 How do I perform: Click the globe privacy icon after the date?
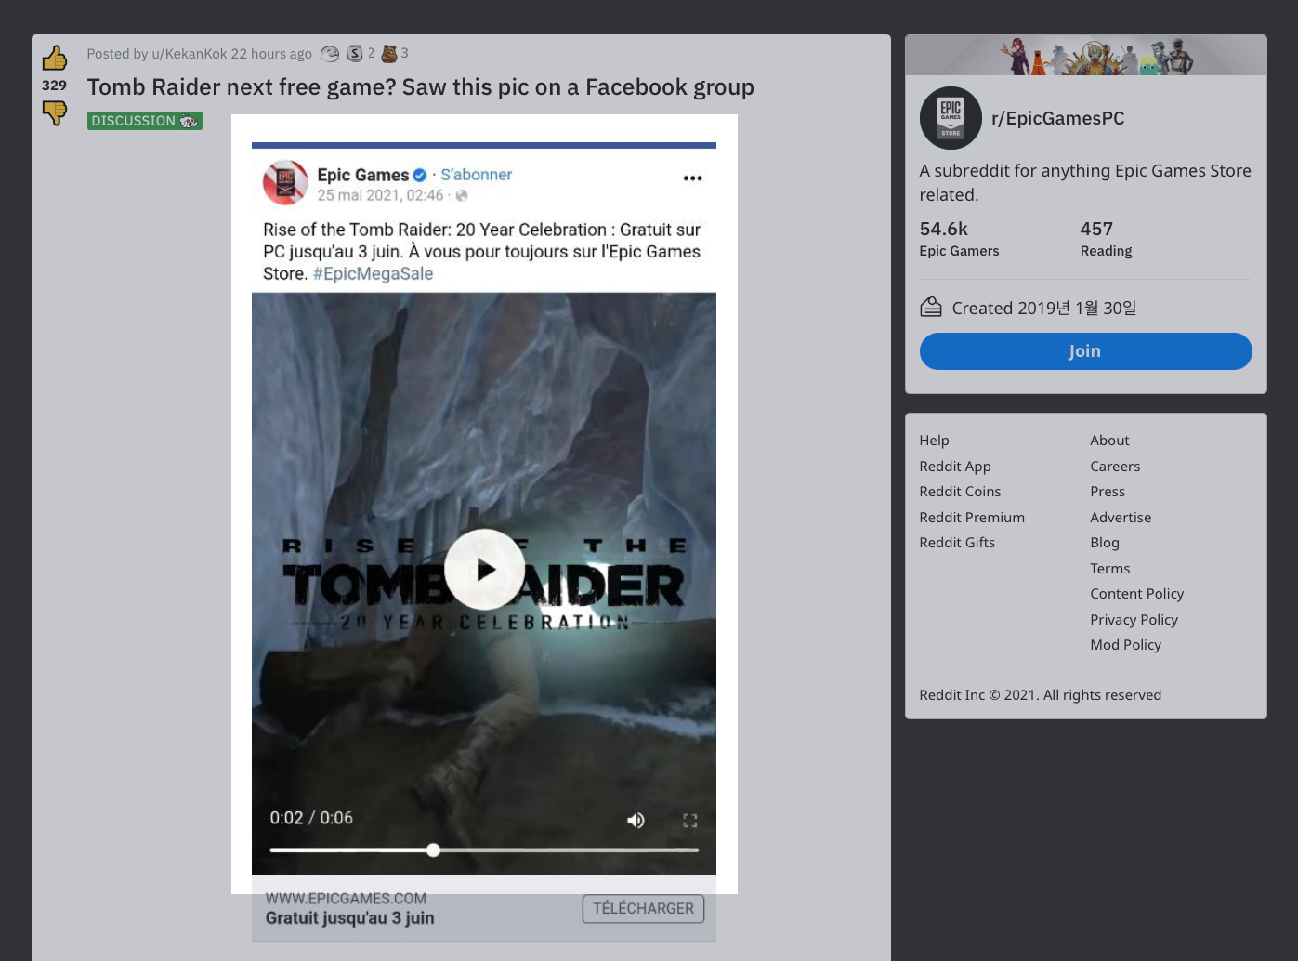[x=462, y=195]
